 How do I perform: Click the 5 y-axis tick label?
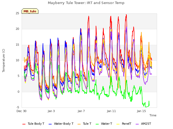click(x=18, y=76)
